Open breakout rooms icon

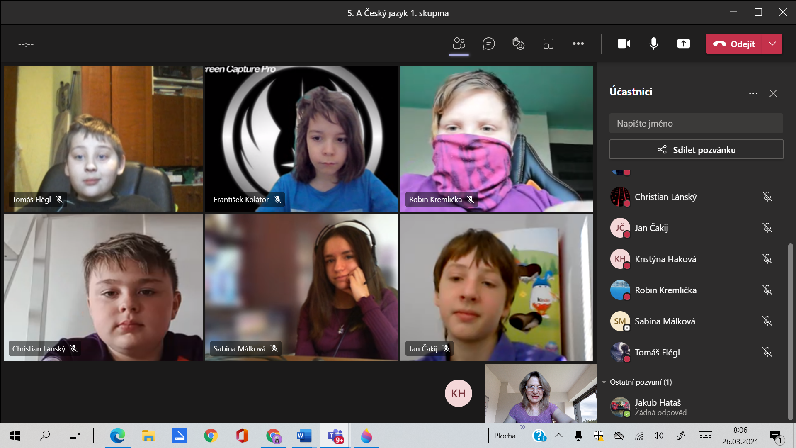tap(548, 44)
